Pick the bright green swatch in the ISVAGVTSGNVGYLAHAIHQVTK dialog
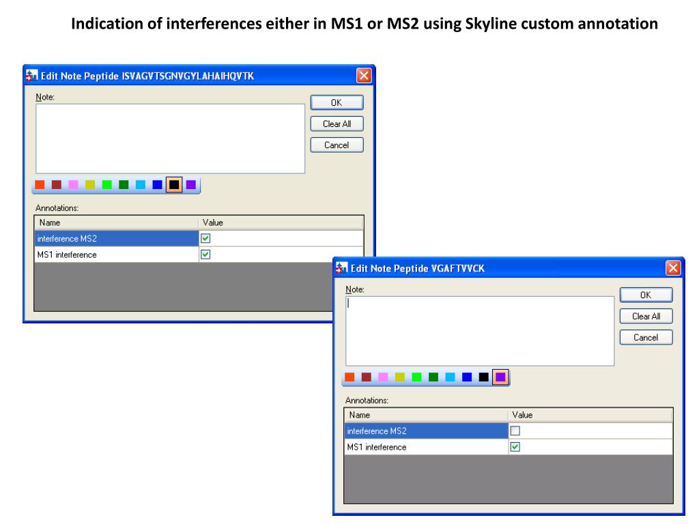 [107, 184]
